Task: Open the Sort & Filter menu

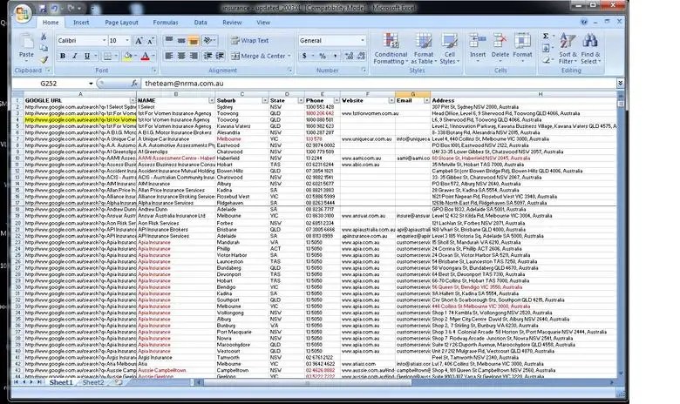Action: pyautogui.click(x=568, y=49)
